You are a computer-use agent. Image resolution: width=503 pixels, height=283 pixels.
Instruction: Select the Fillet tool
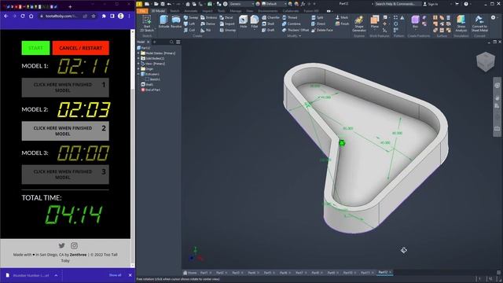pos(255,21)
